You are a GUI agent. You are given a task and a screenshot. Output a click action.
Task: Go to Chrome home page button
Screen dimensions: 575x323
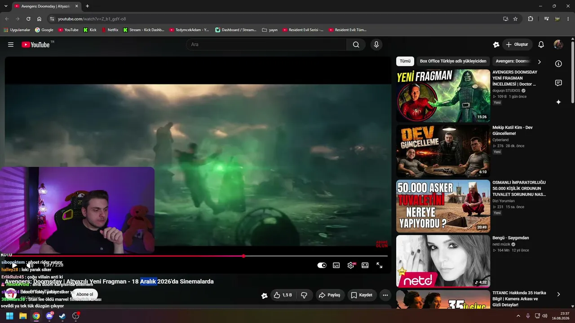pyautogui.click(x=39, y=19)
